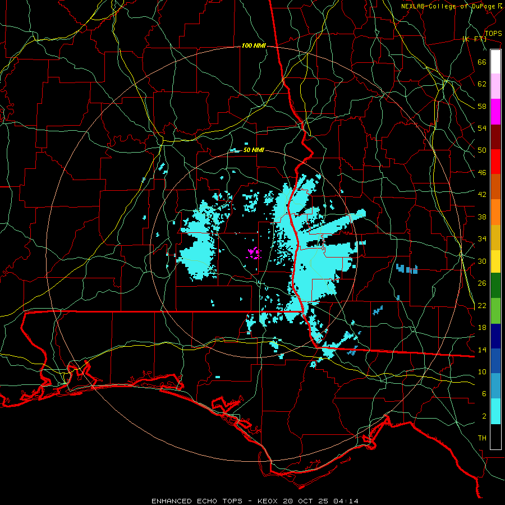Click the yellow swatch in the legend
This screenshot has width=505, height=505.
[495, 261]
